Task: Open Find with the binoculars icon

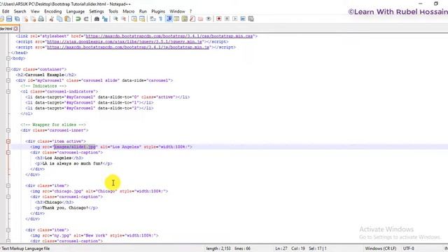Action: coord(97,19)
